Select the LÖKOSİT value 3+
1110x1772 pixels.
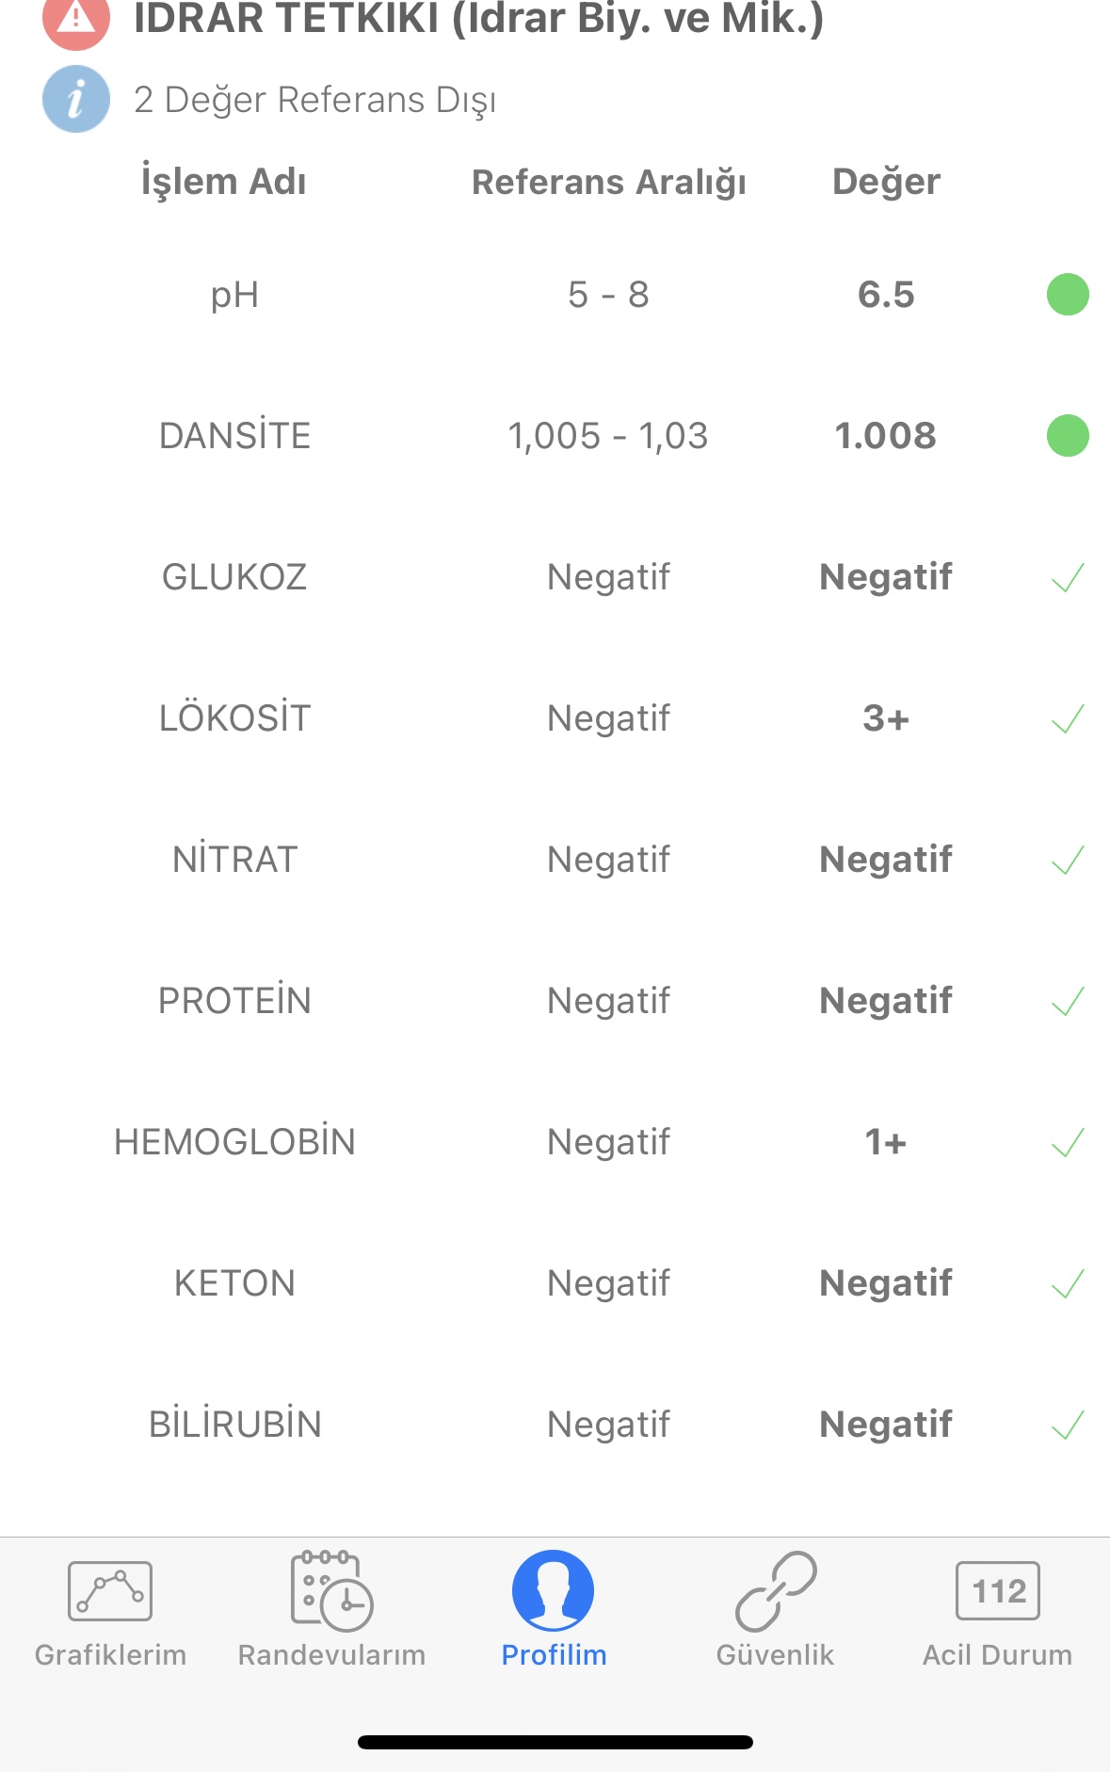pyautogui.click(x=886, y=718)
